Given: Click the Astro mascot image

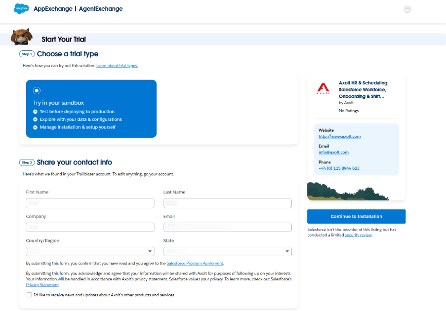Looking at the screenshot, I should 23,37.
